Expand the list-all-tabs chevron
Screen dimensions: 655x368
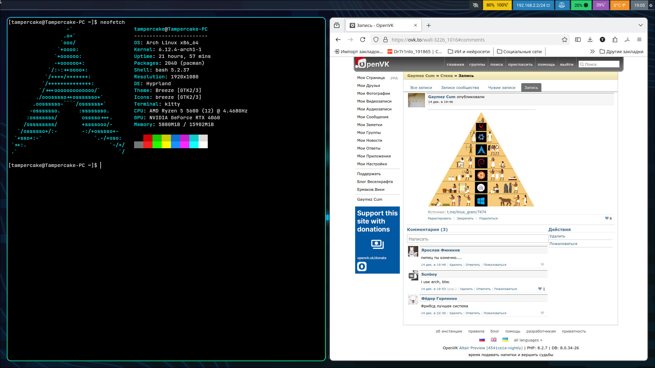(x=640, y=25)
